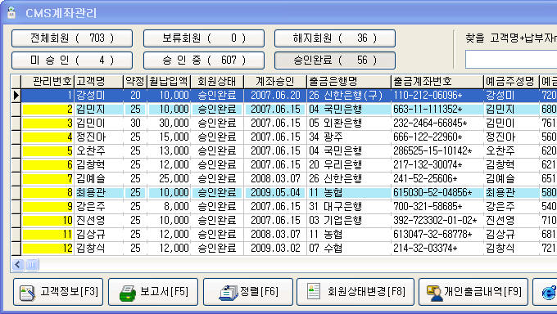Click yellow 관리번호 cell 8

click(48, 193)
